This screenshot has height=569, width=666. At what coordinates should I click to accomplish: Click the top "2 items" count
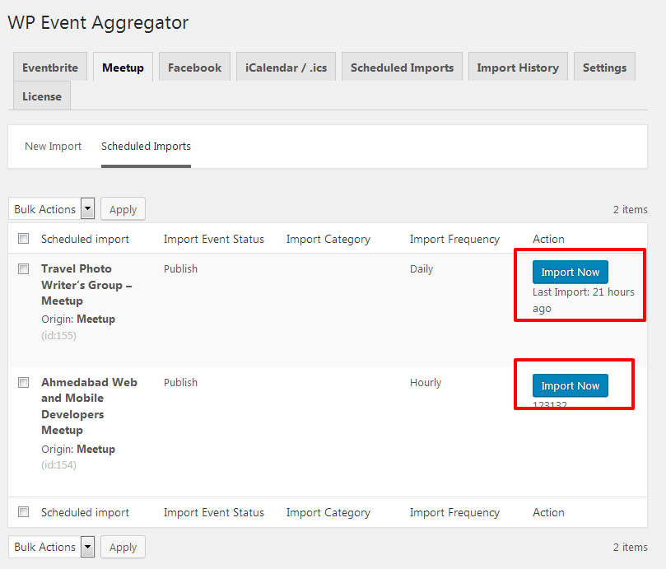point(631,209)
